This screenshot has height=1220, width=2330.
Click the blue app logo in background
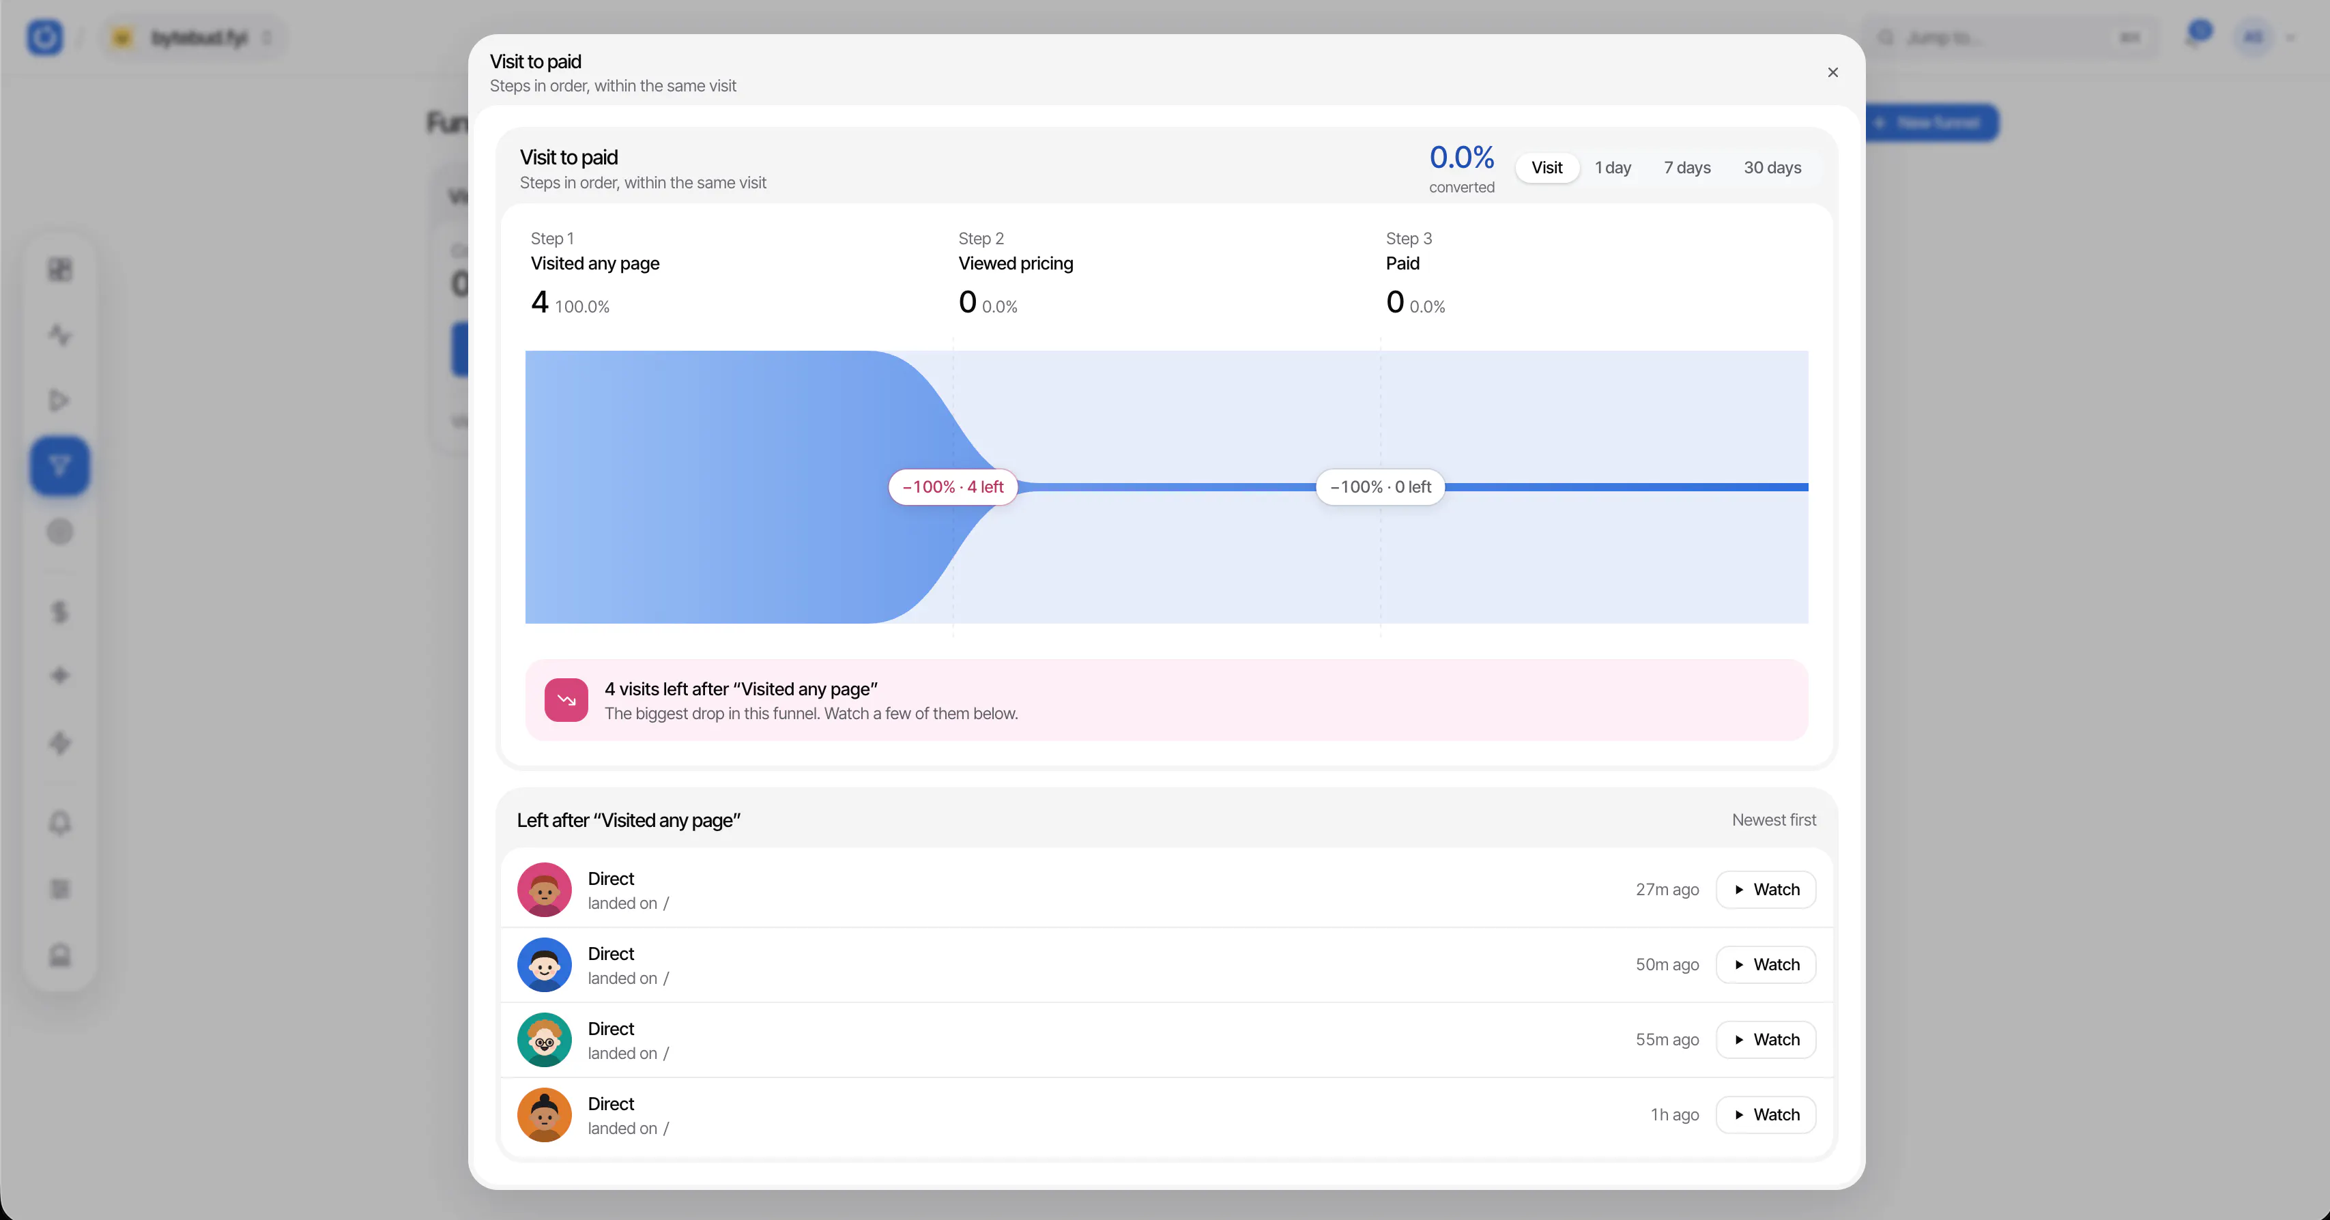44,37
